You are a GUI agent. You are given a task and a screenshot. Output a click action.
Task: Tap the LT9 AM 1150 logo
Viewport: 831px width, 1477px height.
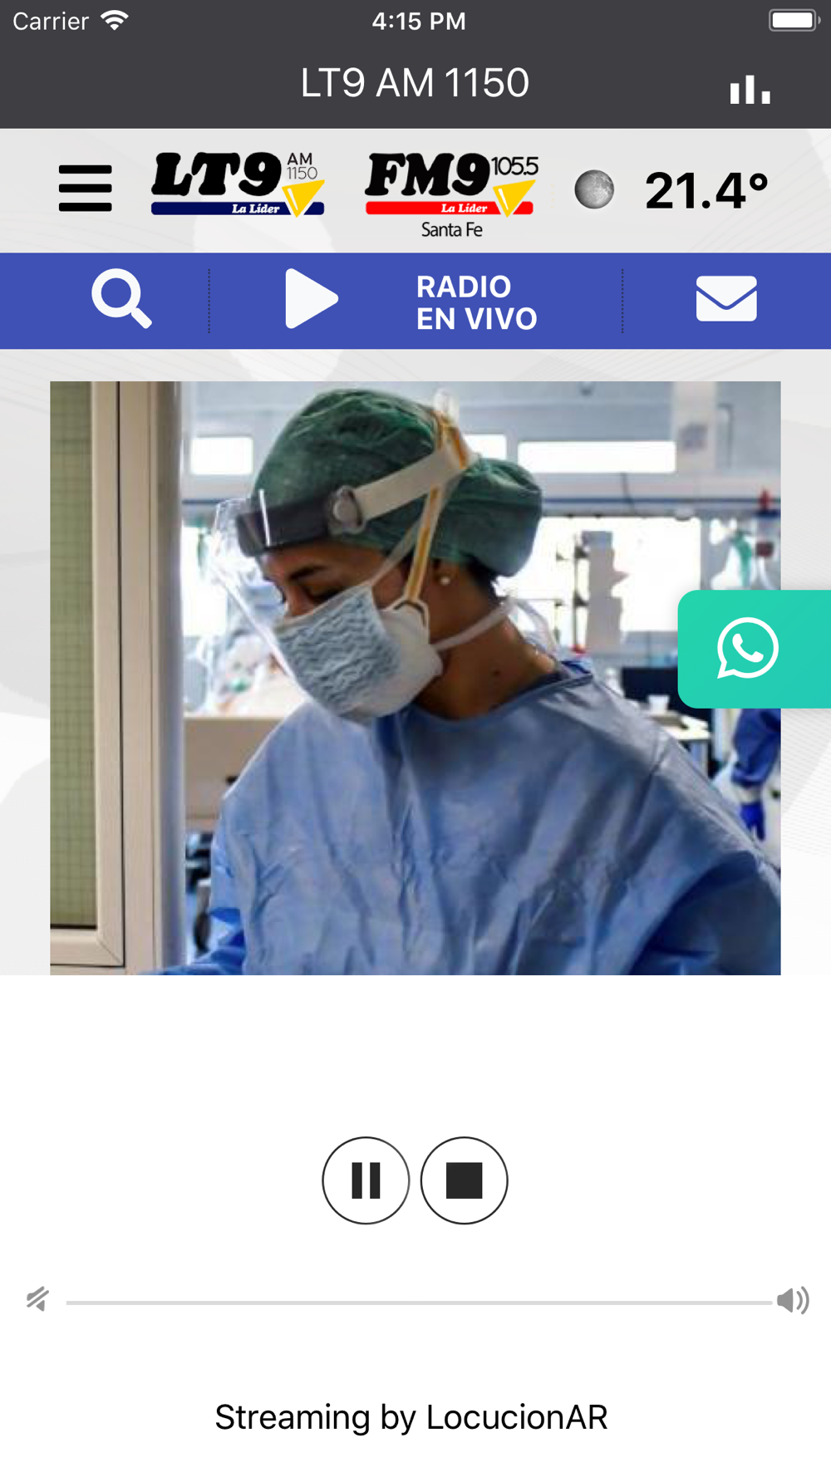238,184
